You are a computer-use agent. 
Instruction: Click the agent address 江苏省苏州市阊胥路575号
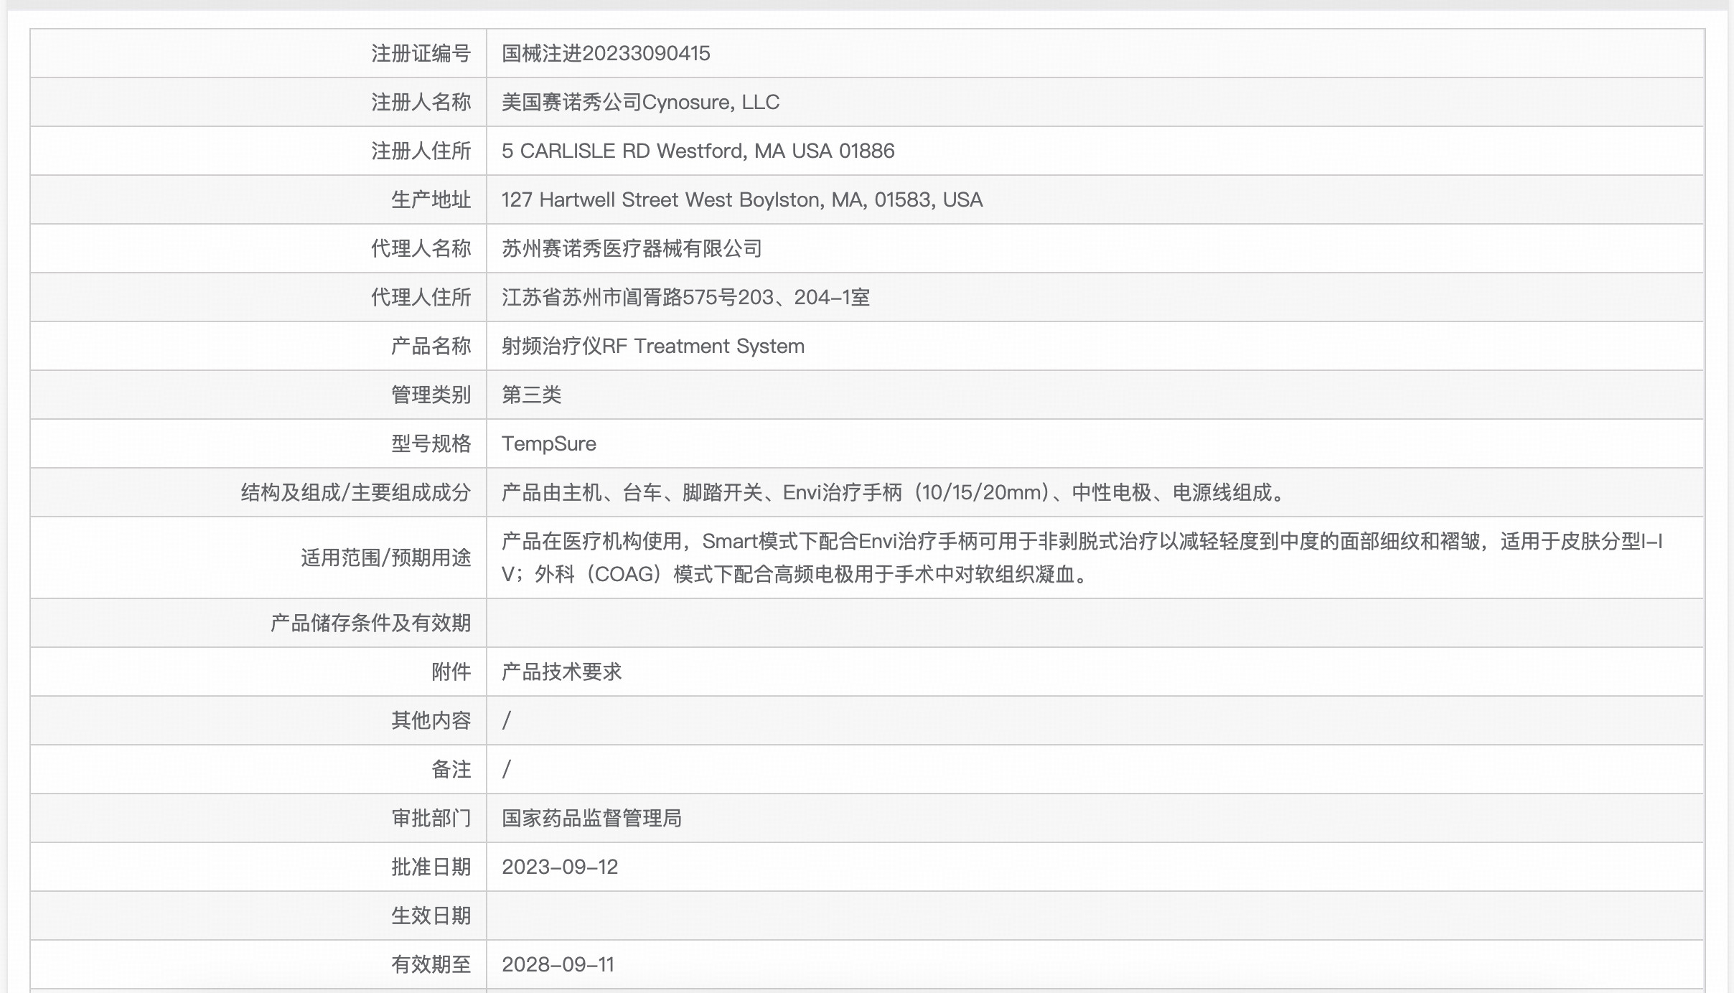point(685,298)
